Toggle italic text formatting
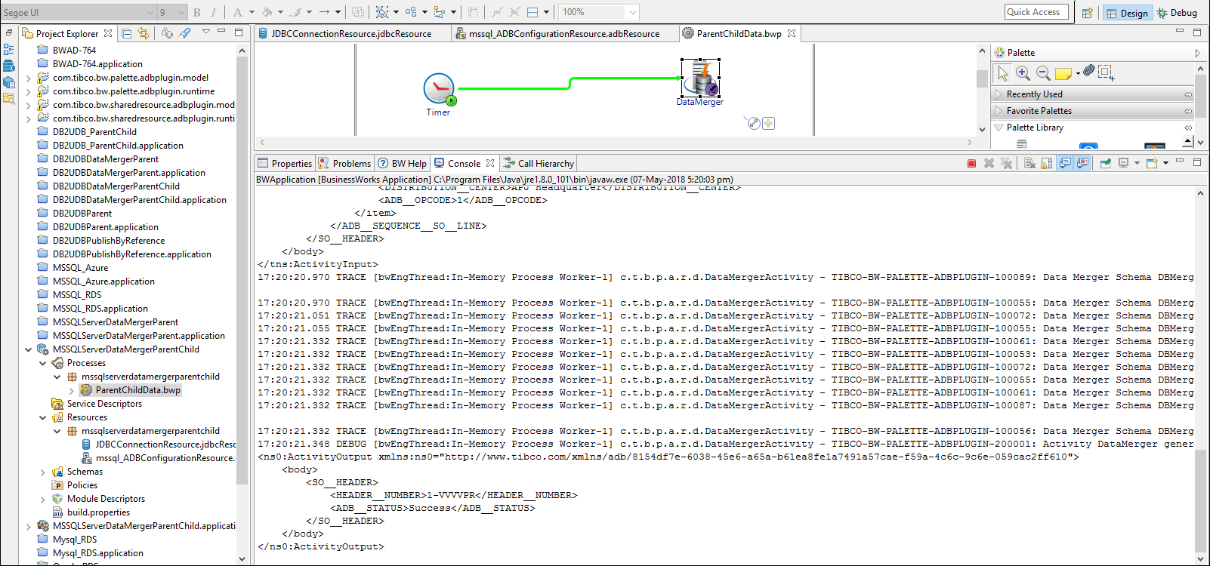Image resolution: width=1210 pixels, height=566 pixels. point(214,12)
